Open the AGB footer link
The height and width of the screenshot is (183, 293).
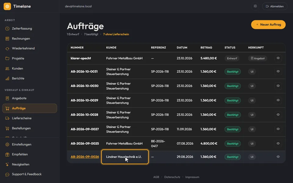coord(156,177)
